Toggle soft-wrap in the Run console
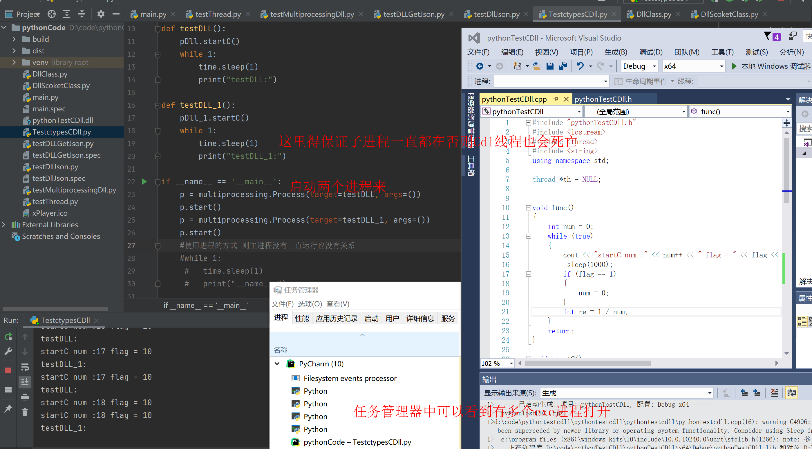The image size is (812, 449). (x=25, y=367)
